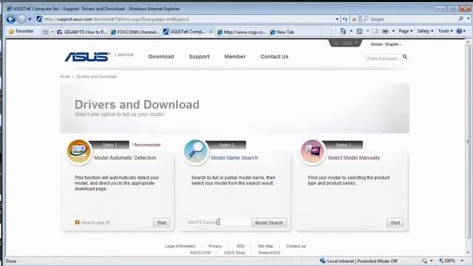Open the Download navigation item
Screen dimensions: 473x266
pyautogui.click(x=161, y=56)
